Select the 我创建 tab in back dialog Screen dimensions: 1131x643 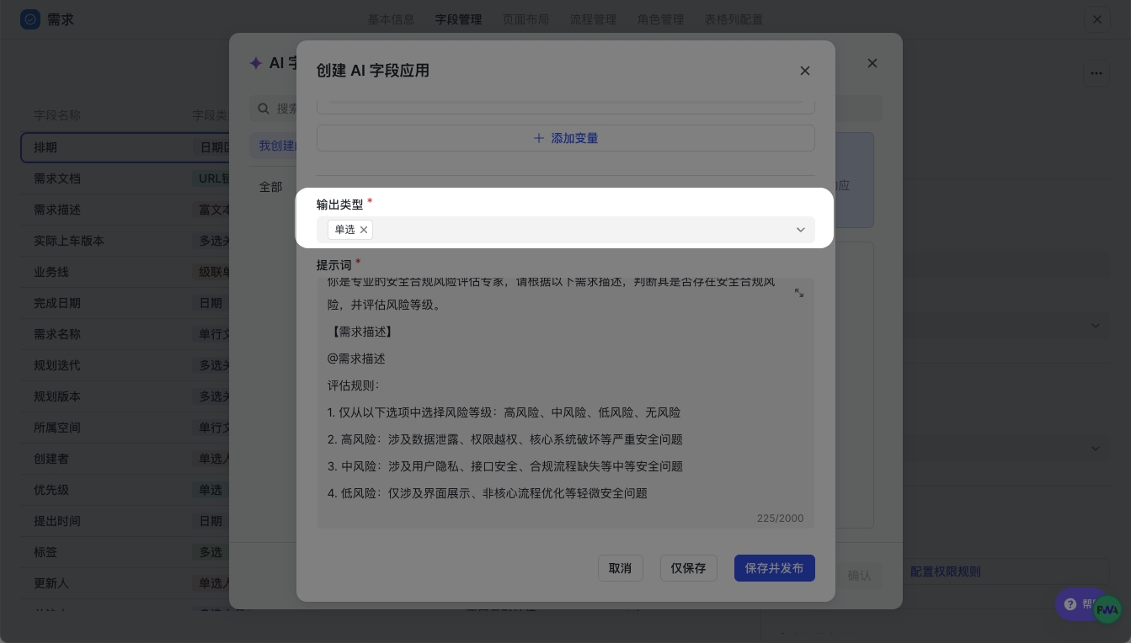point(275,146)
